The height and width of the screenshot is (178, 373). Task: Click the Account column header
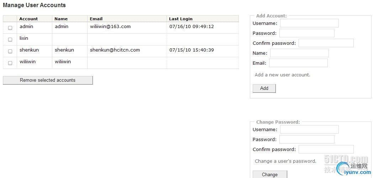tap(28, 19)
